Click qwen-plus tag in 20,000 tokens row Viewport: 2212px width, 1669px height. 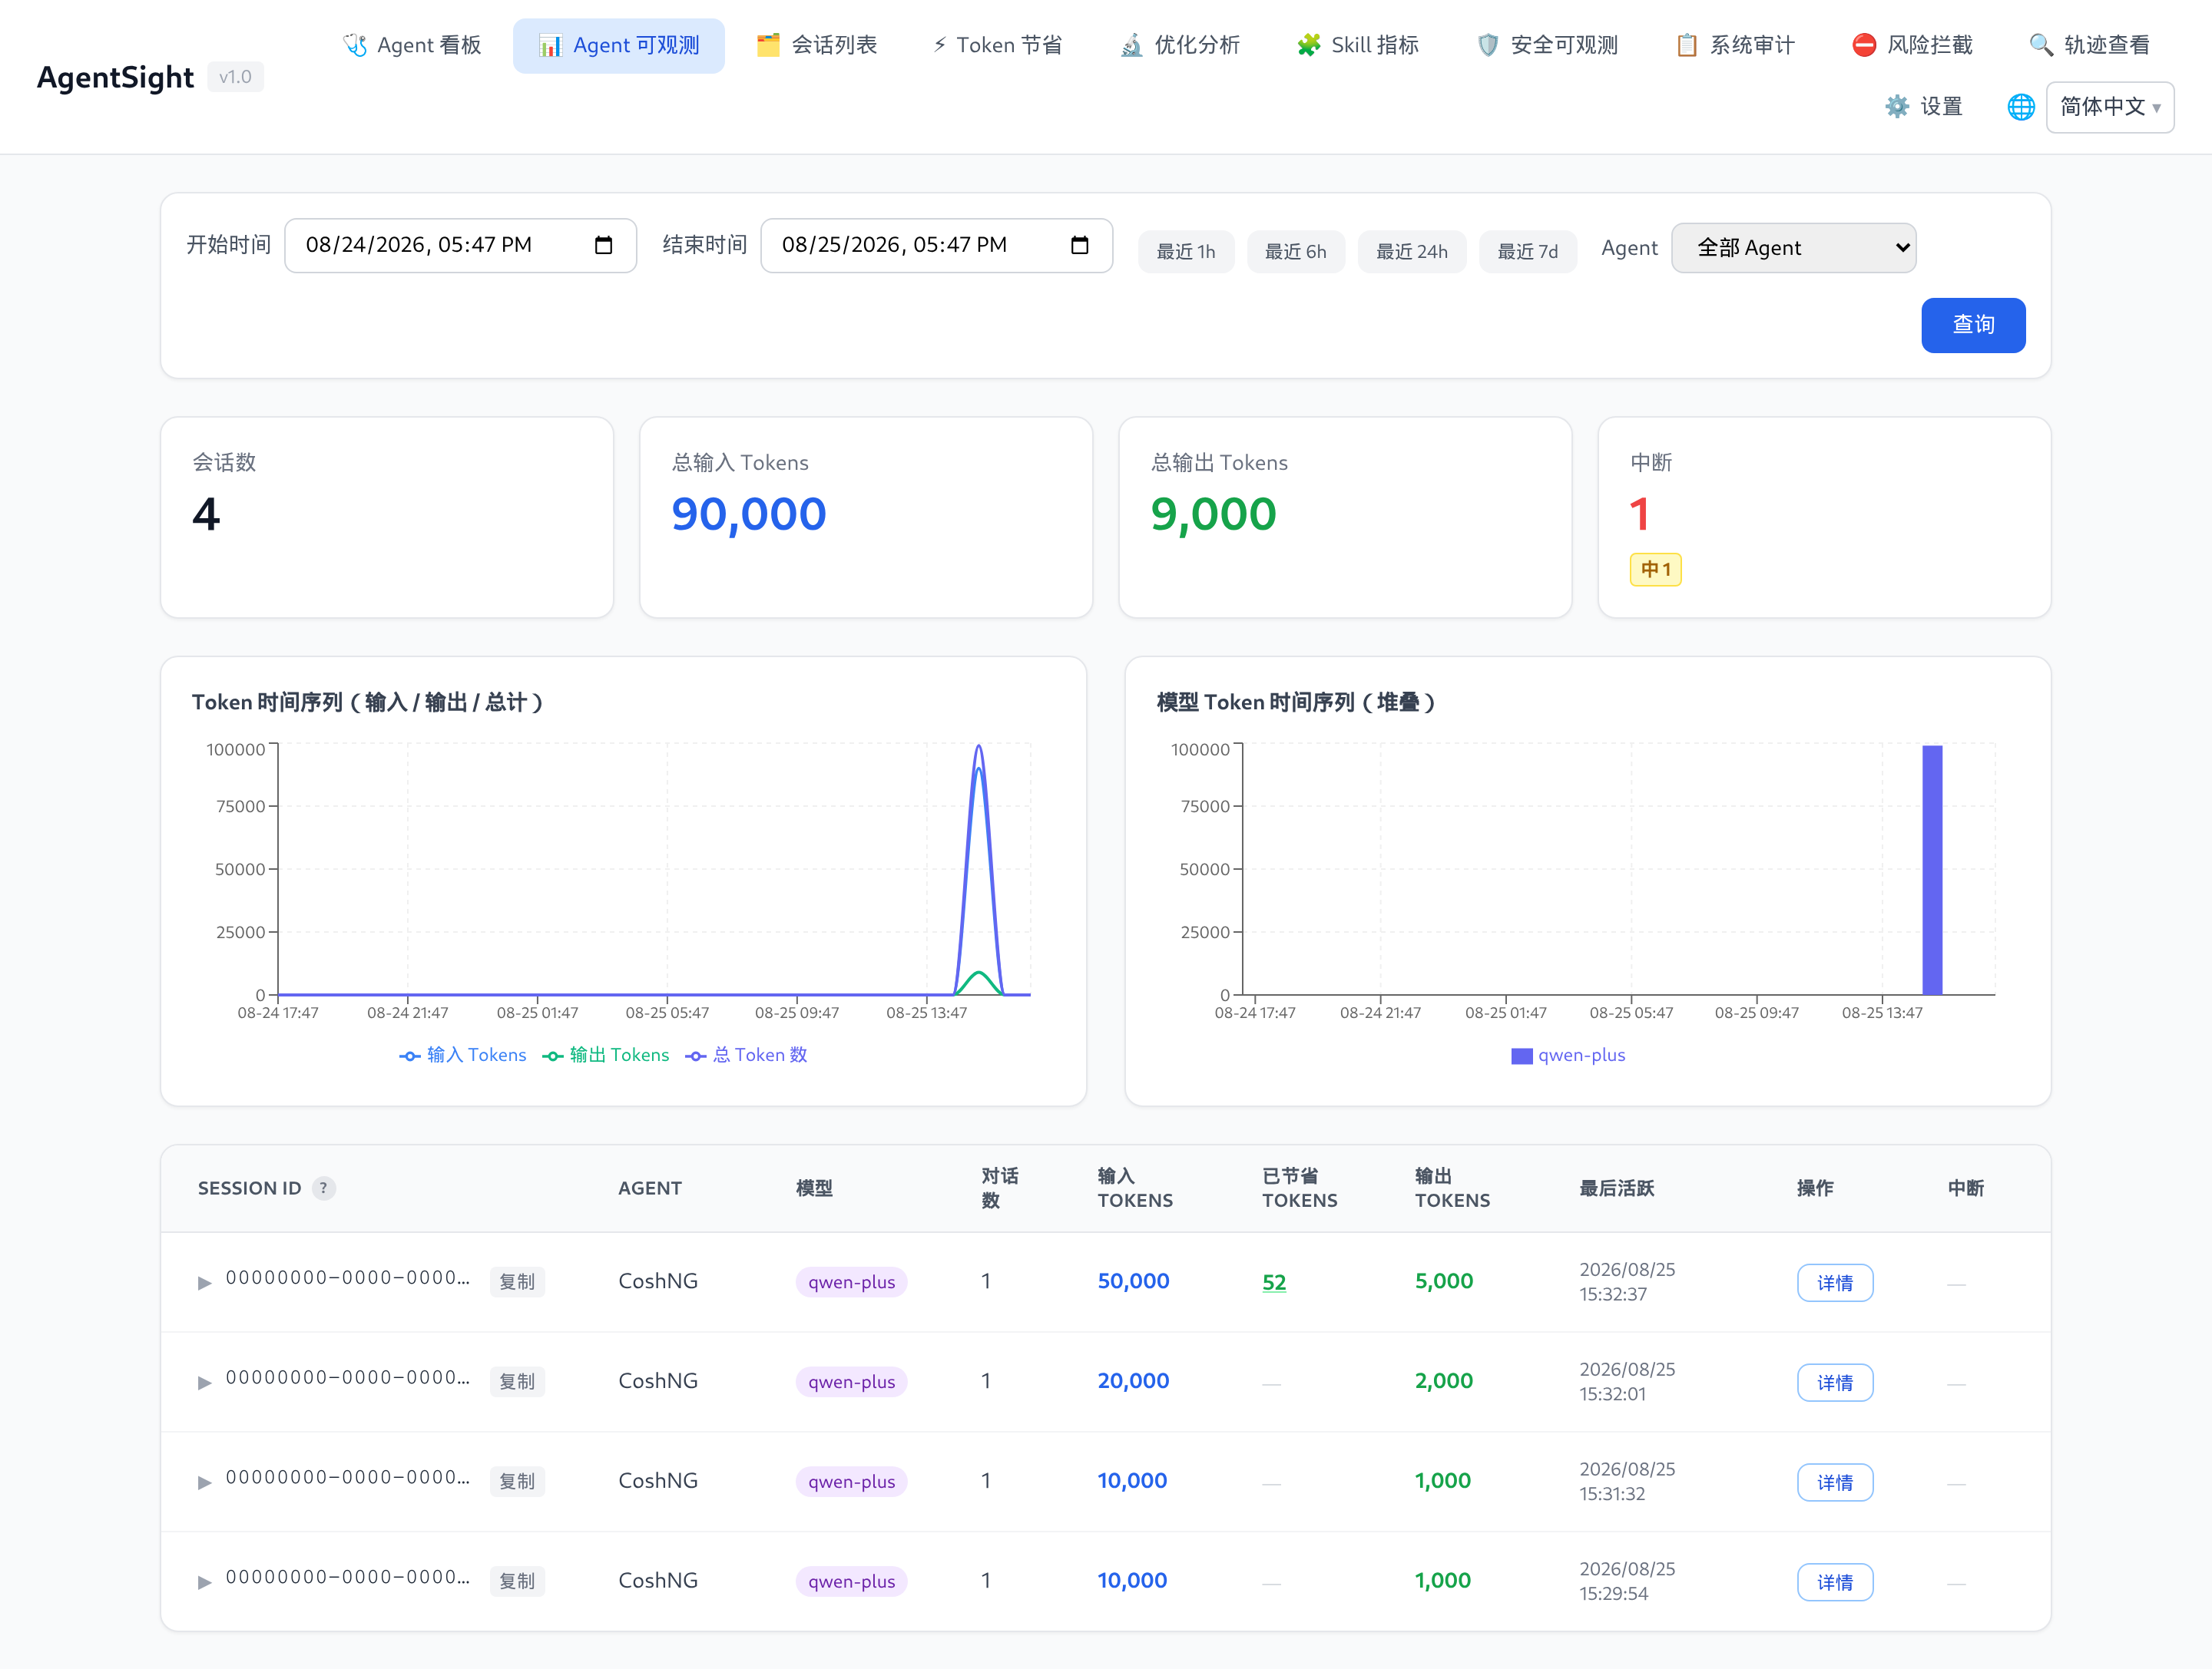coord(851,1382)
